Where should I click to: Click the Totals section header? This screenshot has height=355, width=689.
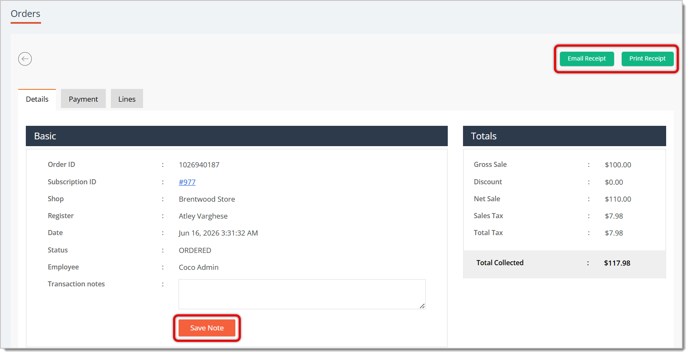tap(564, 136)
